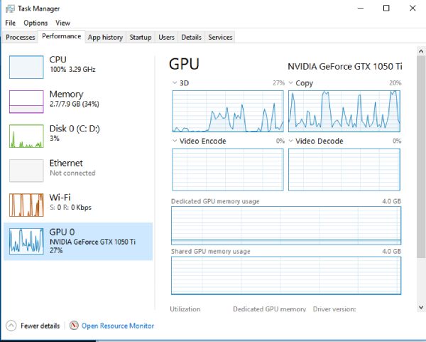Click the CPU 100% 3.29 GHz label

(x=72, y=64)
